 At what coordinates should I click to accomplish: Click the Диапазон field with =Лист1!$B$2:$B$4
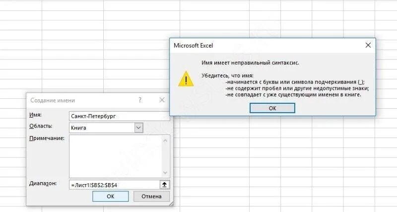click(114, 185)
